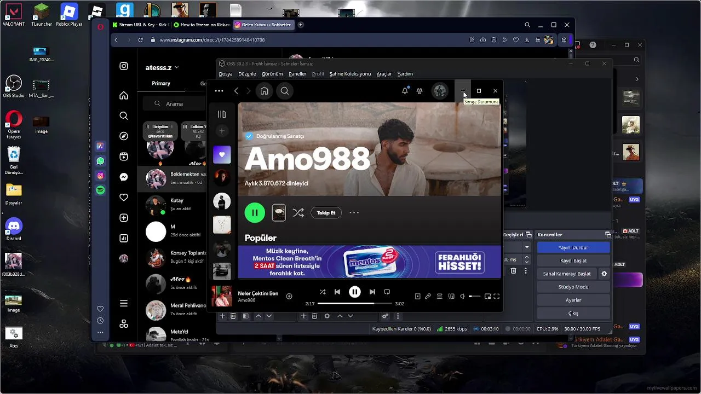The image size is (701, 394).
Task: Open Sahne Koleksiyonu menu in OBS
Action: coord(350,74)
